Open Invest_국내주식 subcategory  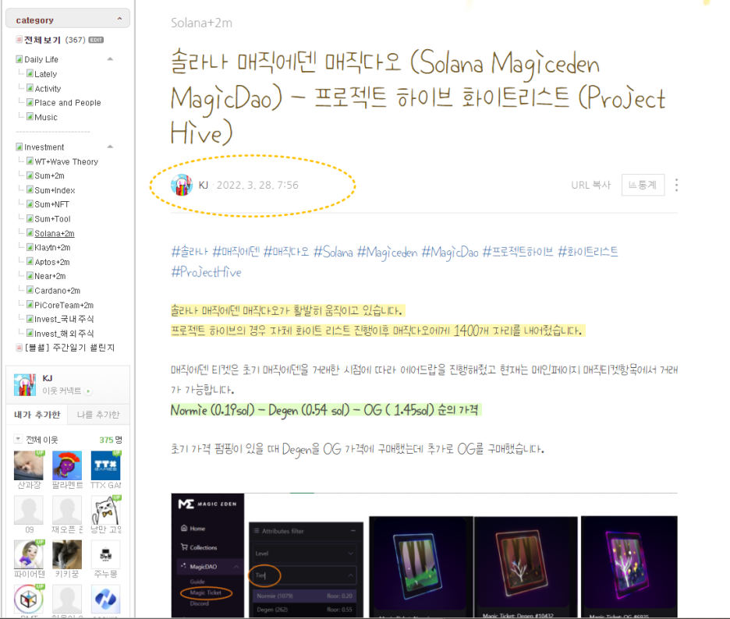64,319
